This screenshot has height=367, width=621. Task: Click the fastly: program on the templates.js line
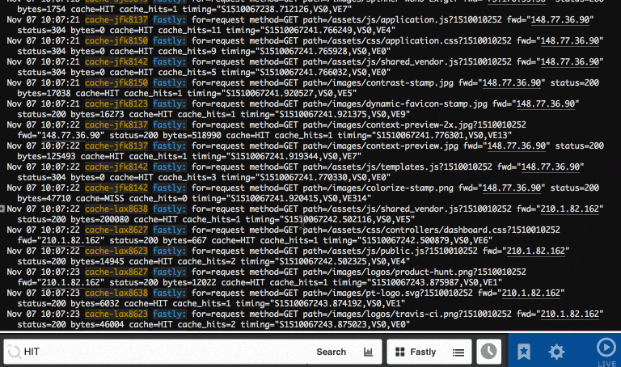pos(169,167)
